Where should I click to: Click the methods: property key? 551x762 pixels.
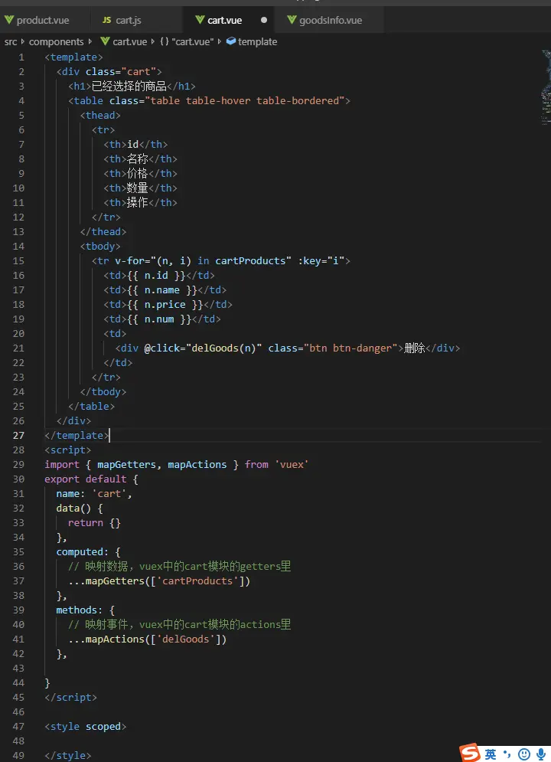[80, 610]
